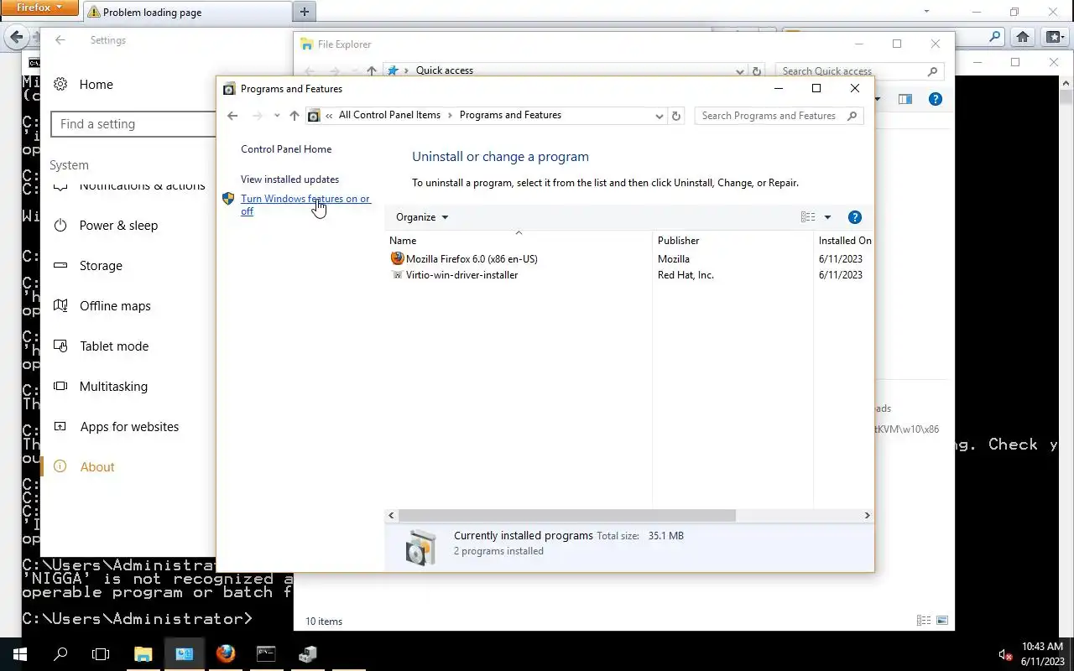Image resolution: width=1074 pixels, height=671 pixels.
Task: Click All Control Panel Items breadcrumb
Action: coord(389,115)
